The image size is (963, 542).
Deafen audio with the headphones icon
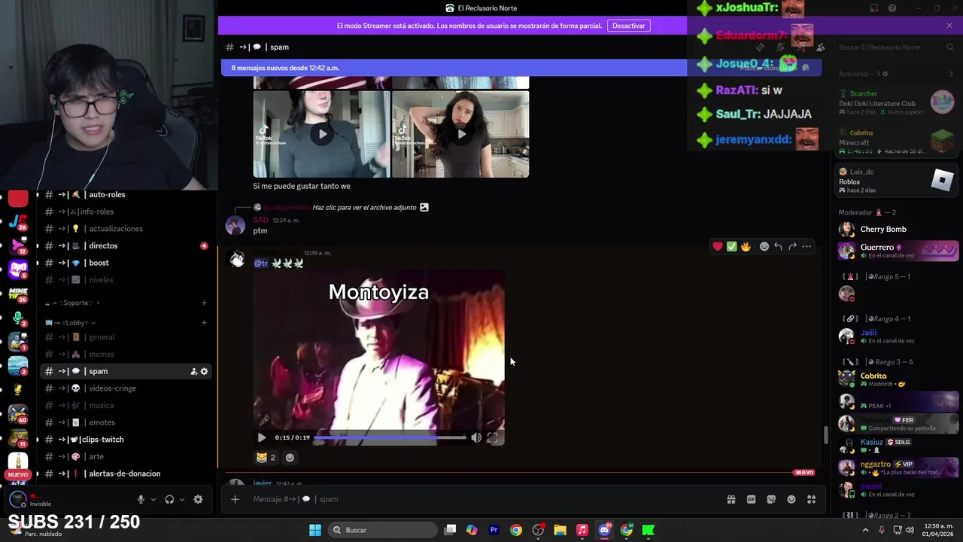pos(169,499)
